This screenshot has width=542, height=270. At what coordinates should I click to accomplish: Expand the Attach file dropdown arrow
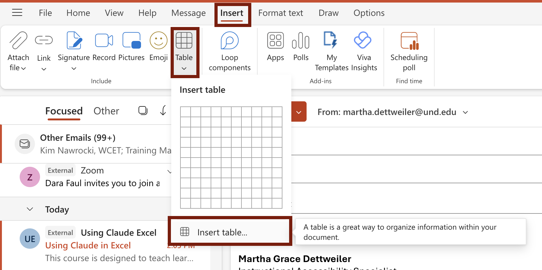tap(24, 68)
